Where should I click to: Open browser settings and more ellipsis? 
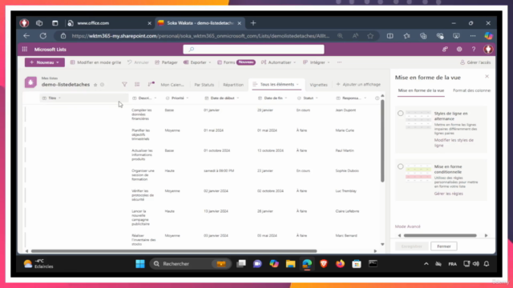tap(473, 36)
